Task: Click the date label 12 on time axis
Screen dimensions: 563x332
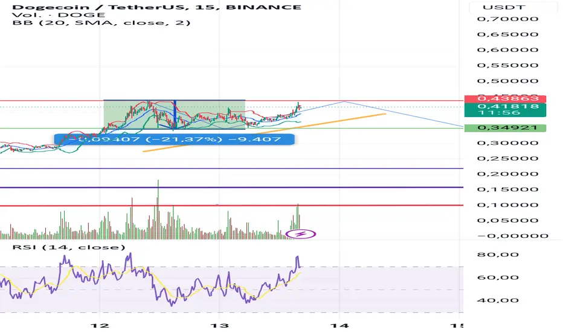Action: pyautogui.click(x=100, y=325)
